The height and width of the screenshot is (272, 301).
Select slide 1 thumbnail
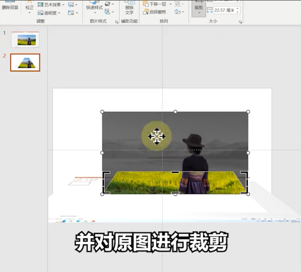[x=25, y=39]
